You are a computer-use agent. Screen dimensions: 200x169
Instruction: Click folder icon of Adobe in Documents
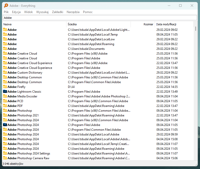(5, 49)
